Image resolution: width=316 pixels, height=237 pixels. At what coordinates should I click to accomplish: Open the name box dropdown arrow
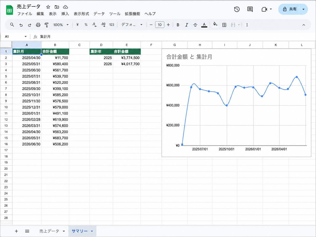click(x=25, y=37)
